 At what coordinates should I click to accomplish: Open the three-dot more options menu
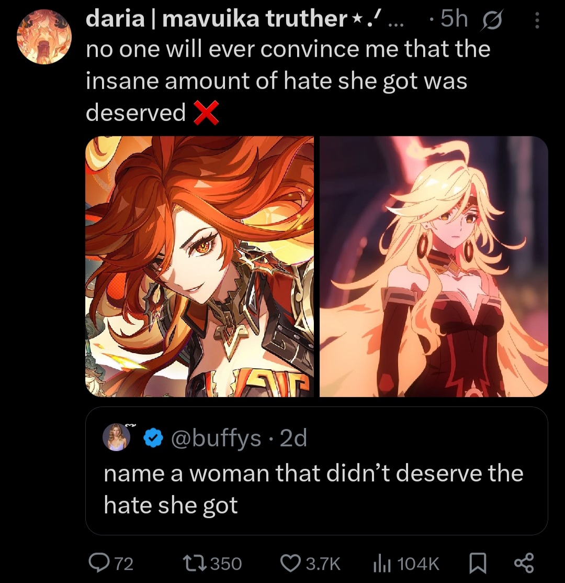coord(536,20)
